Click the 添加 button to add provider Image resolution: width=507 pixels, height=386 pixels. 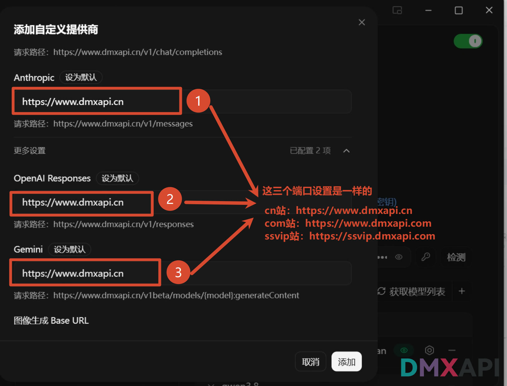(x=347, y=362)
